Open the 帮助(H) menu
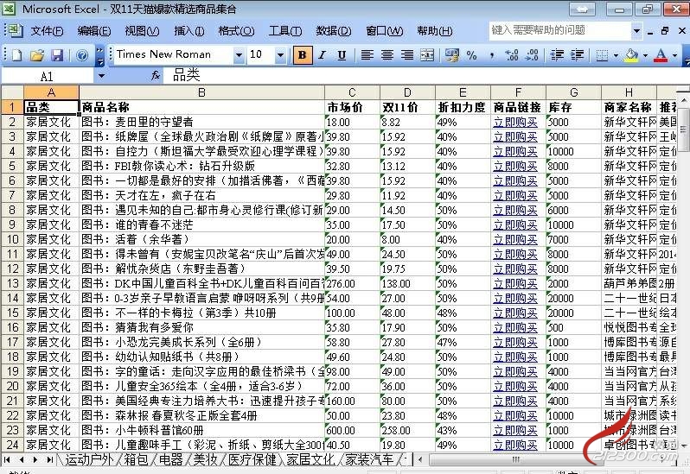Screen dimensions: 690x474 [435, 31]
